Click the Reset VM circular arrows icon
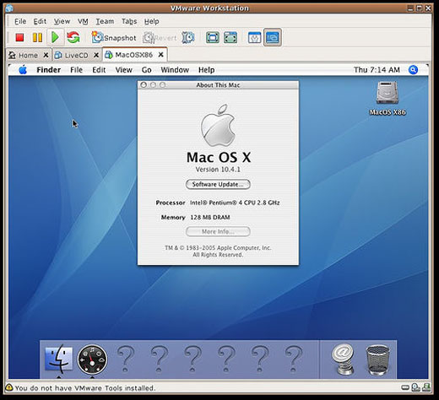Image resolution: width=439 pixels, height=400 pixels. 73,37
